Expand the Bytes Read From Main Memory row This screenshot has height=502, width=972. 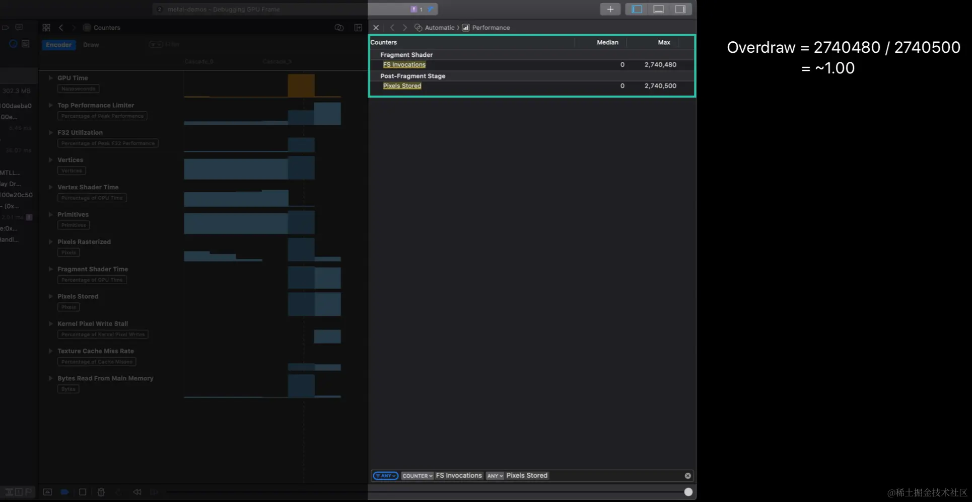50,378
